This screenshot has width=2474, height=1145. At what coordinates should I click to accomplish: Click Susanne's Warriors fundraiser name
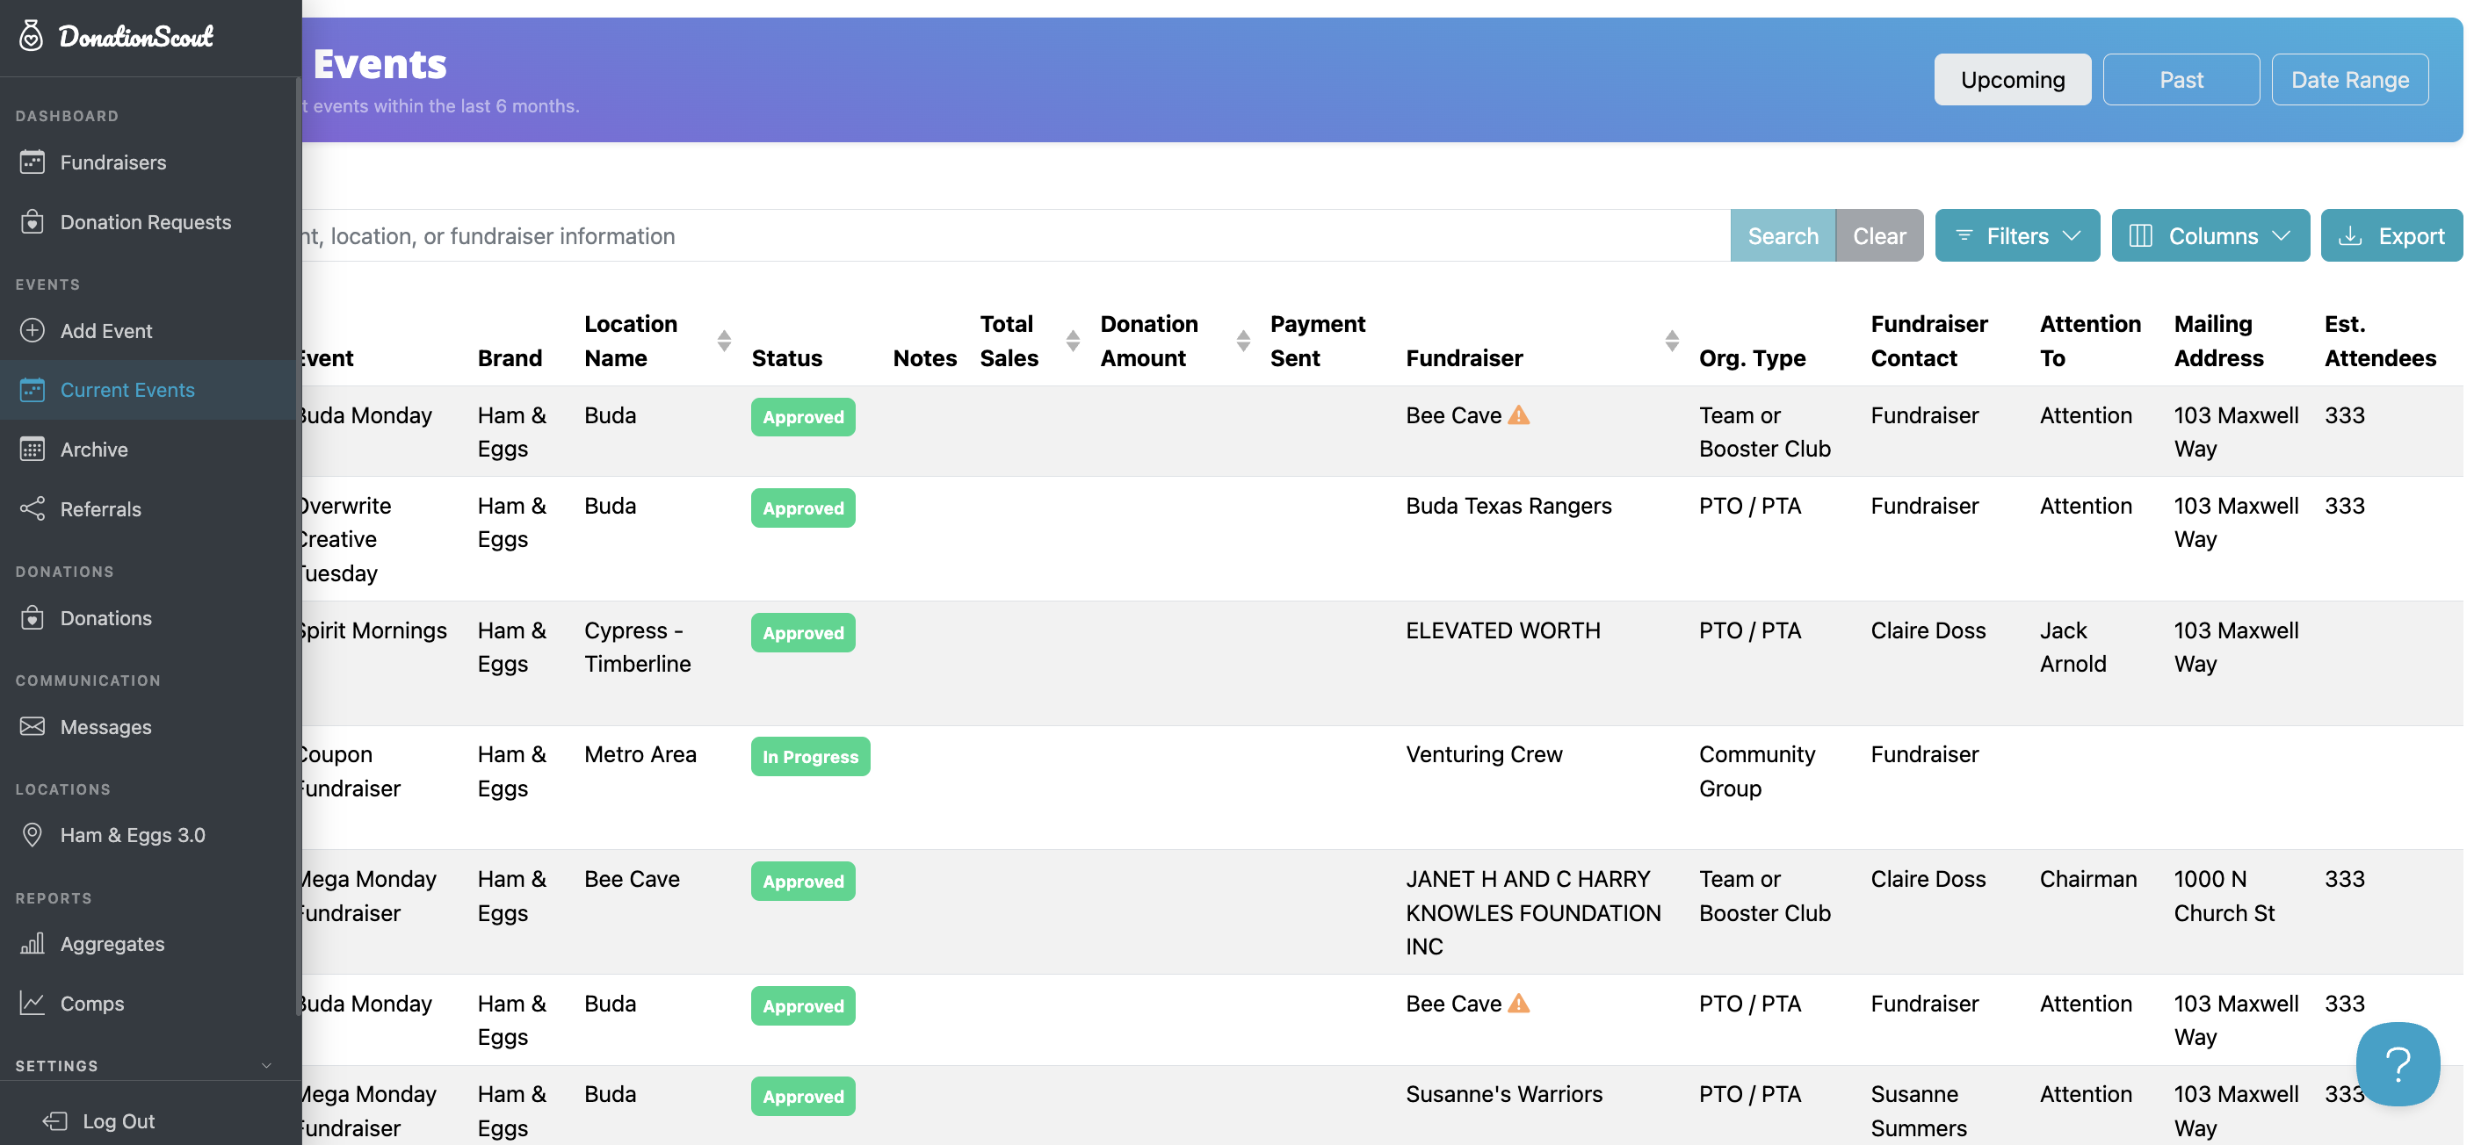click(x=1504, y=1094)
